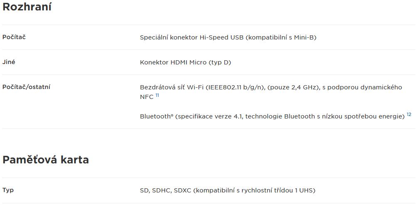Click the IEEE802.11 b/g/n specification text
The image size is (420, 212).
point(236,87)
